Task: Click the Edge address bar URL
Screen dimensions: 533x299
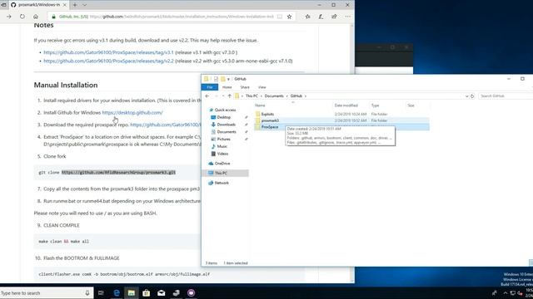Action: click(x=182, y=17)
